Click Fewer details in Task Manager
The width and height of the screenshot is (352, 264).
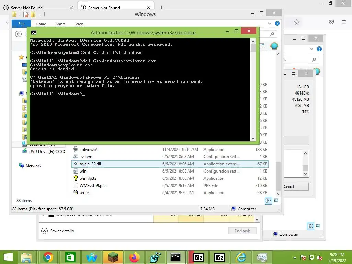(57, 231)
